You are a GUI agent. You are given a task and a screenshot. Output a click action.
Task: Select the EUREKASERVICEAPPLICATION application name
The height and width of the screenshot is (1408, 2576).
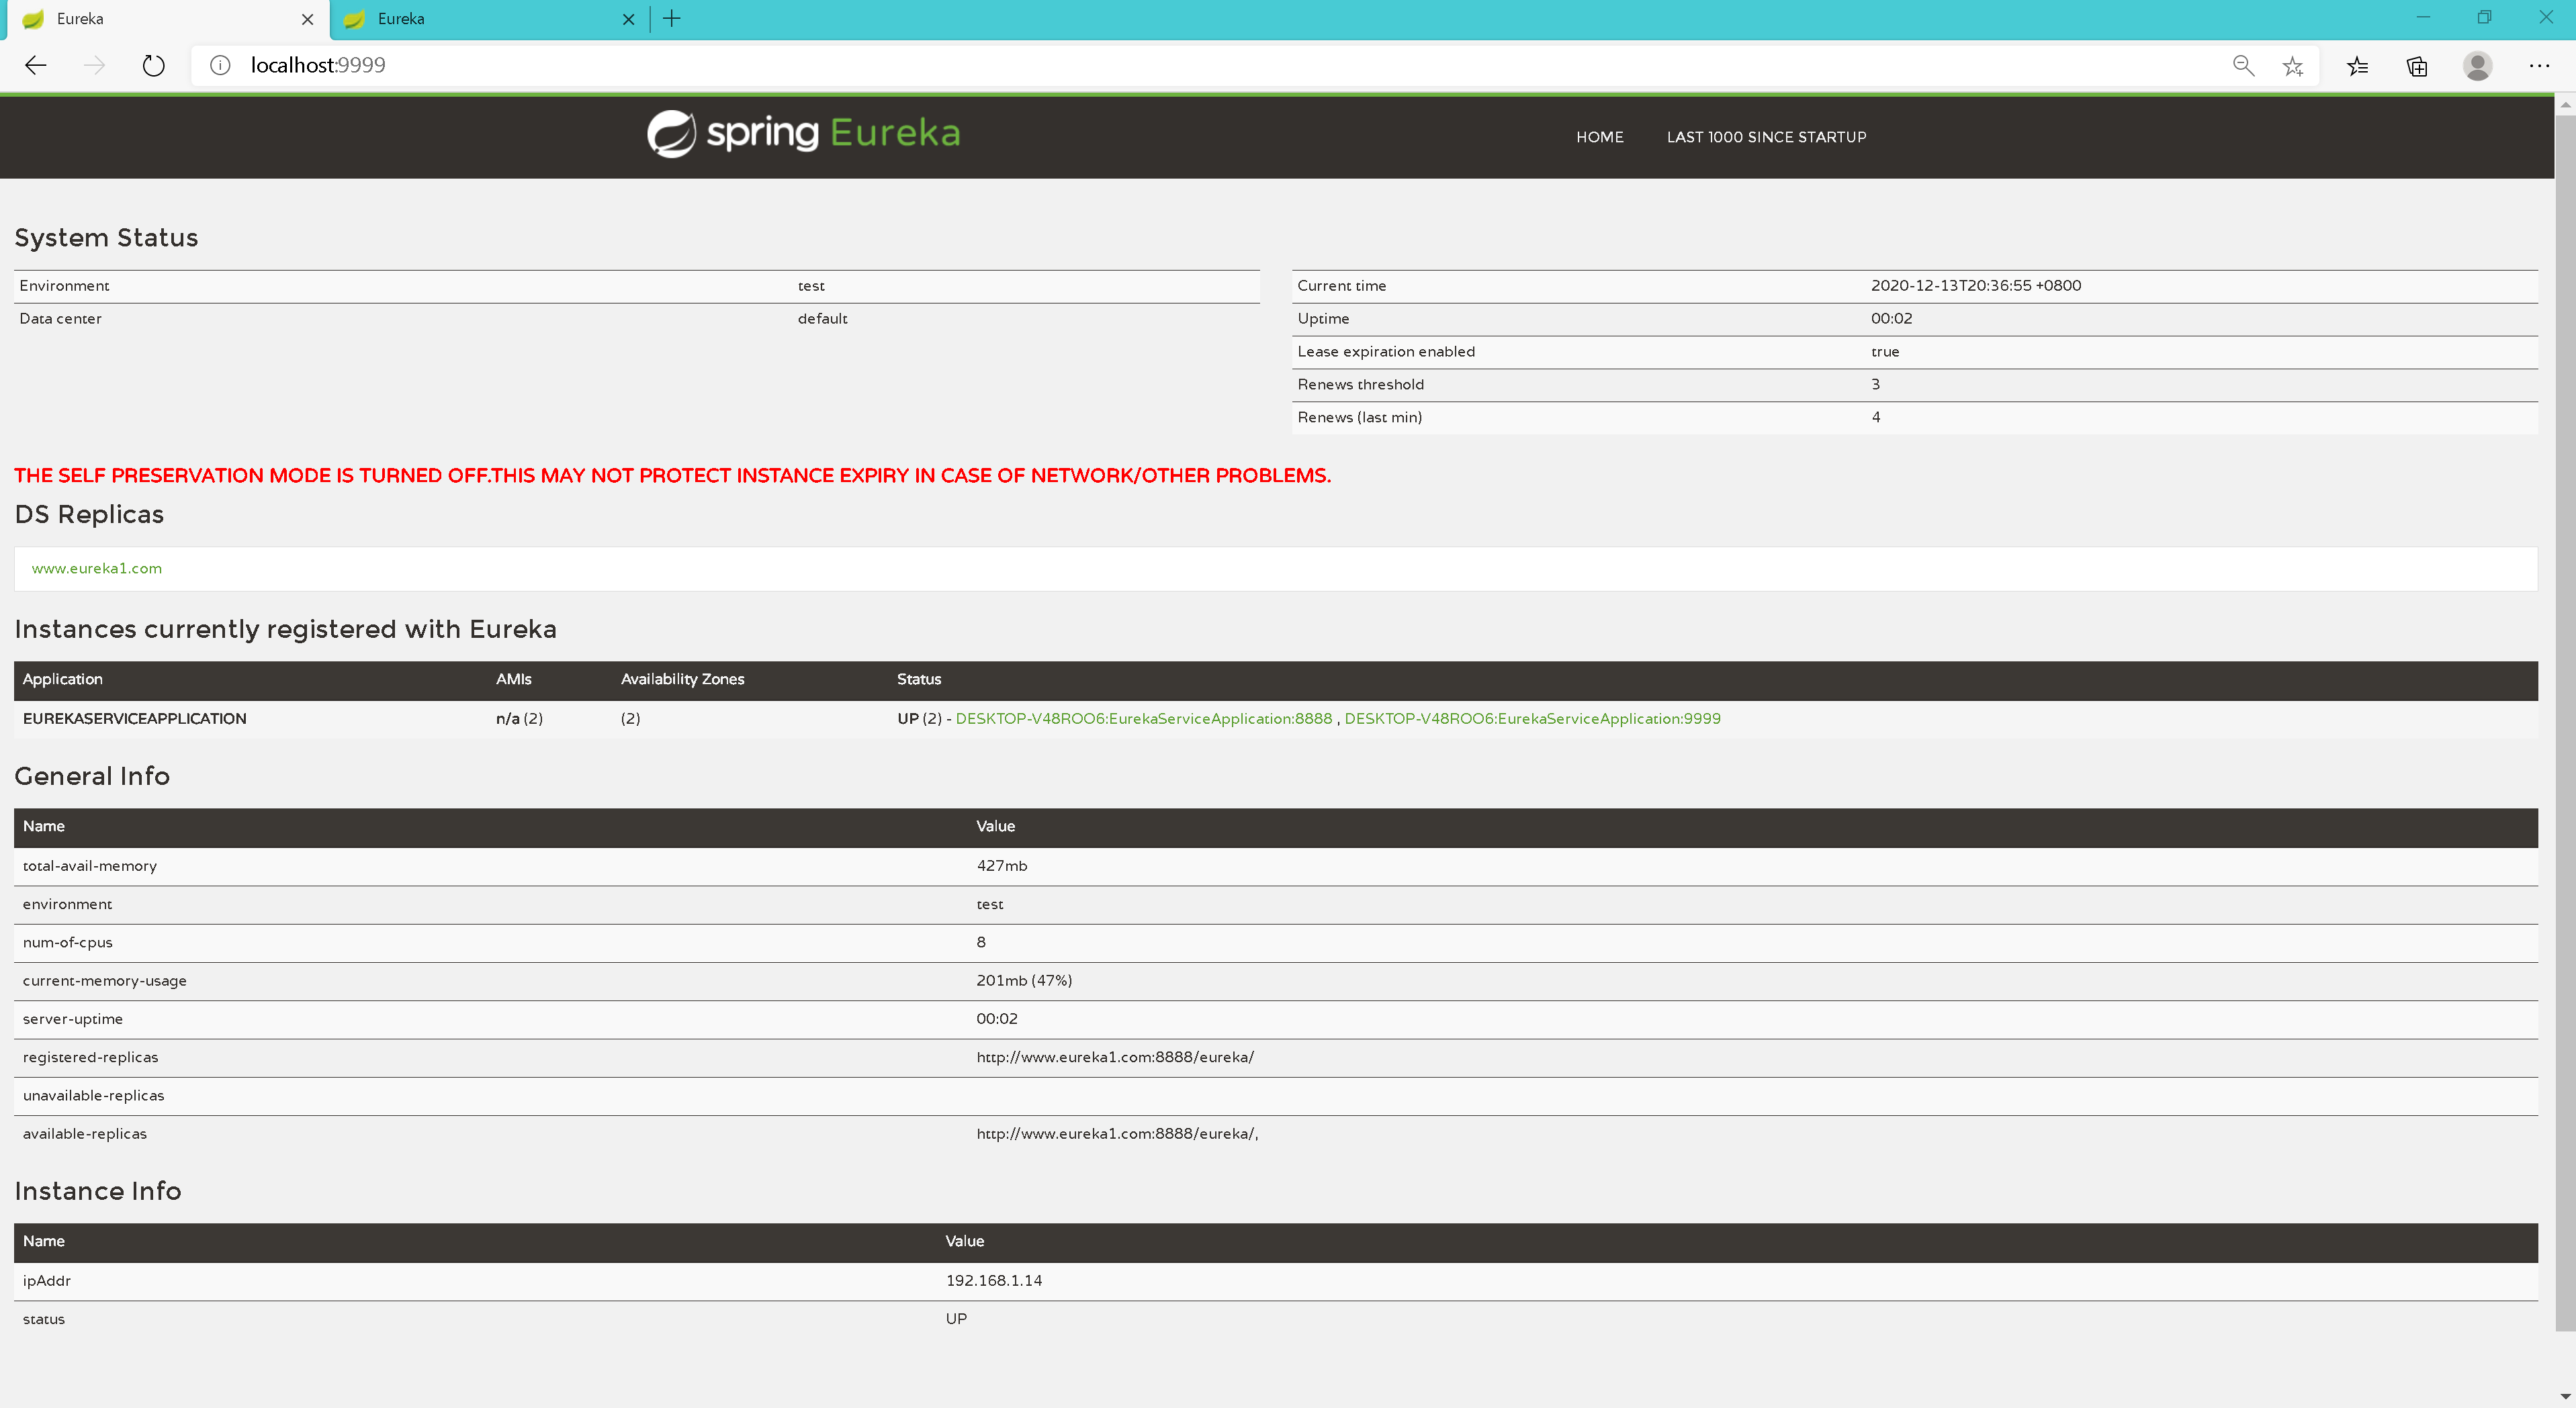click(x=134, y=718)
